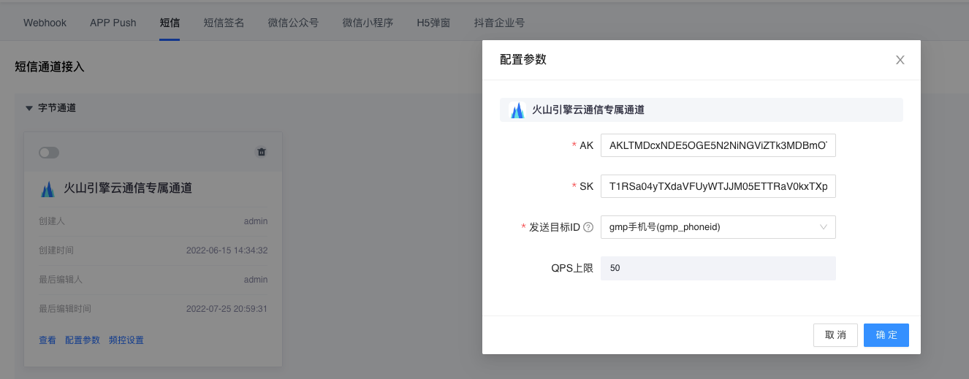Image resolution: width=969 pixels, height=379 pixels.
Task: Switch to the Webhook tab
Action: [45, 23]
